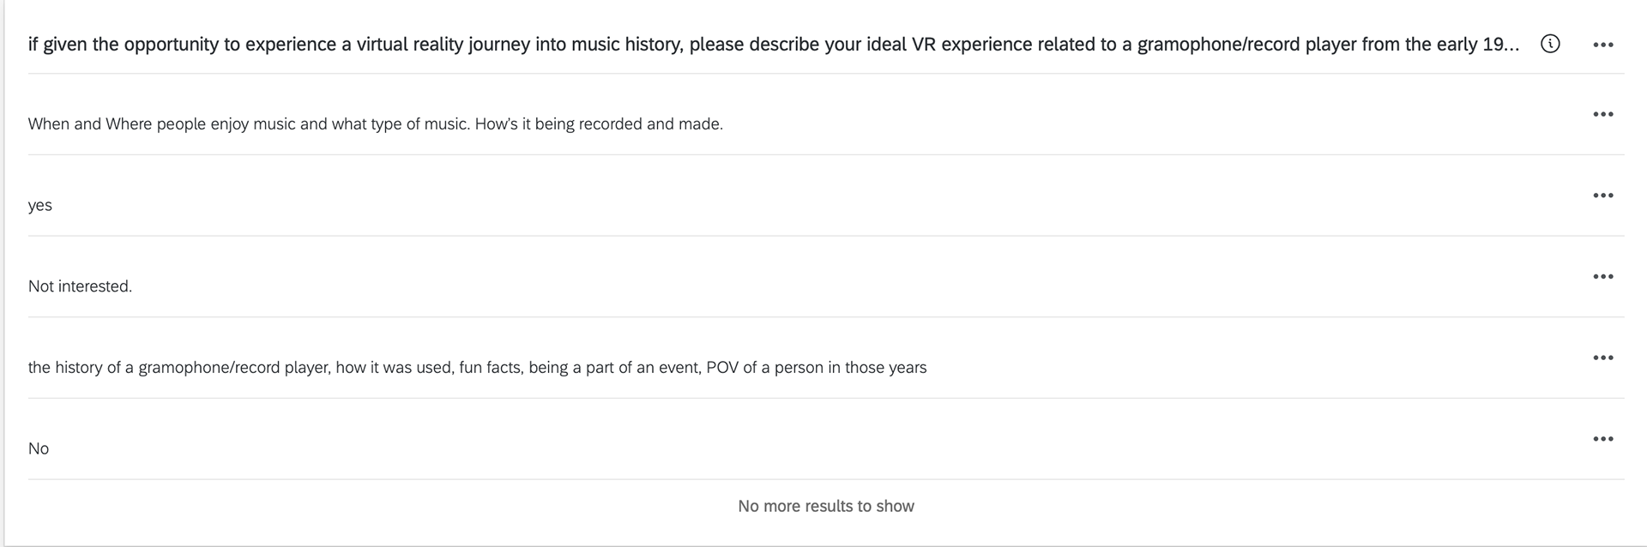Select the 'yes' response text
This screenshot has height=547, width=1647.
point(39,206)
